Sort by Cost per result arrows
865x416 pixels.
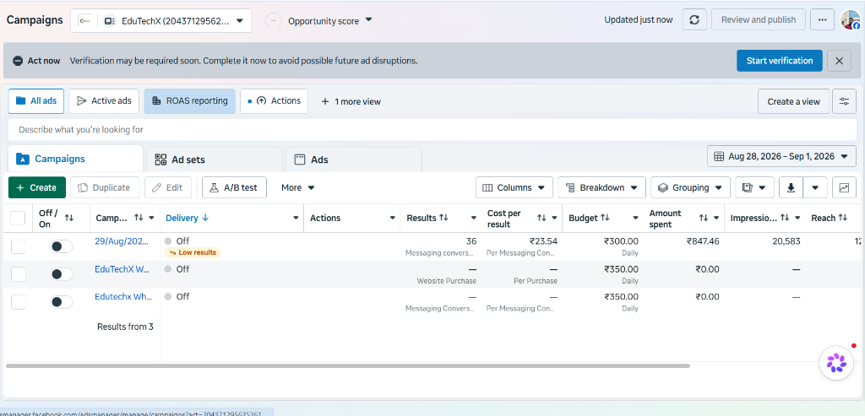[541, 219]
